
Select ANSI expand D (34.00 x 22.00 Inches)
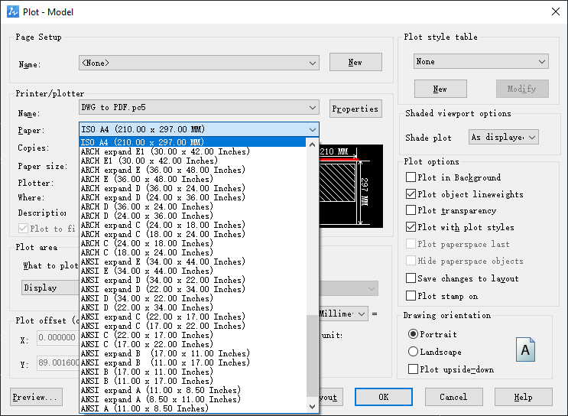click(193, 280)
